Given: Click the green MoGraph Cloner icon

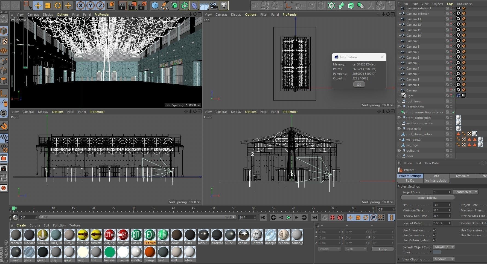Looking at the screenshot, I should click(184, 5).
